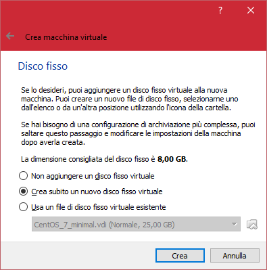The width and height of the screenshot is (267, 270).
Task: Click the Disco fisso heading
Action: (43, 66)
